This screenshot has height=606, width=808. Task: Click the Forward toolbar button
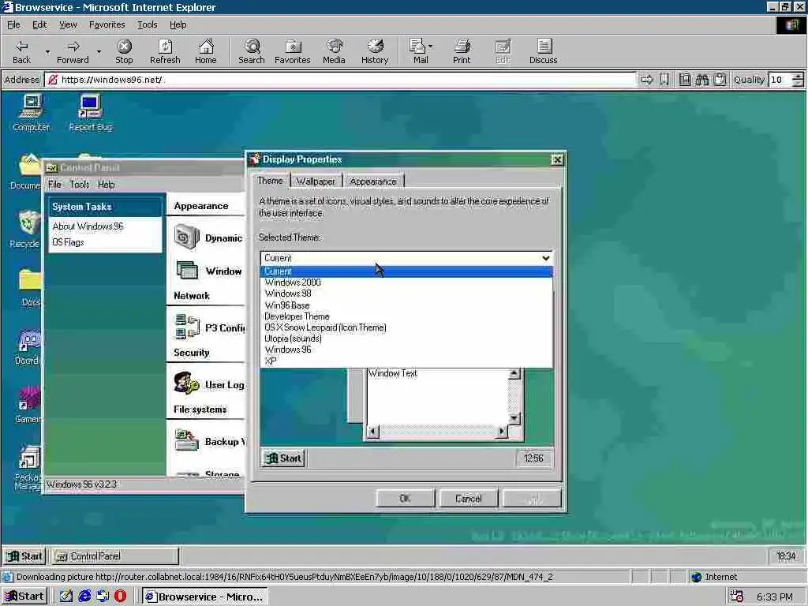click(x=73, y=51)
